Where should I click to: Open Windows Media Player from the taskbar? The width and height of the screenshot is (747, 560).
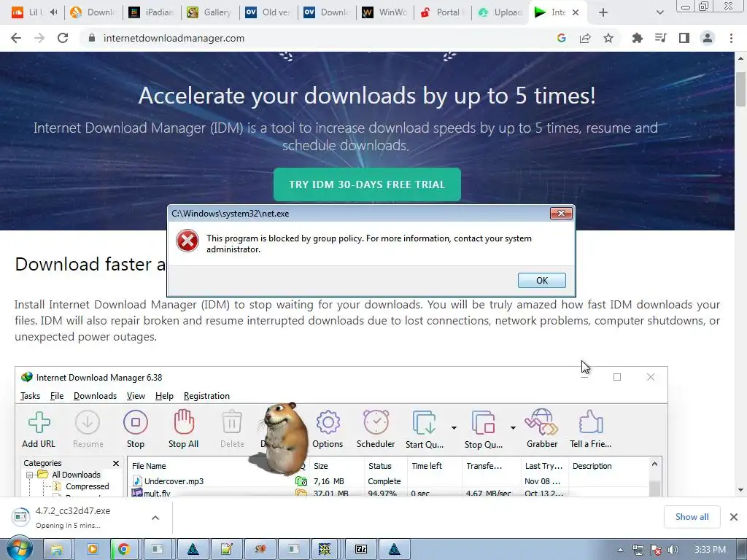click(92, 550)
